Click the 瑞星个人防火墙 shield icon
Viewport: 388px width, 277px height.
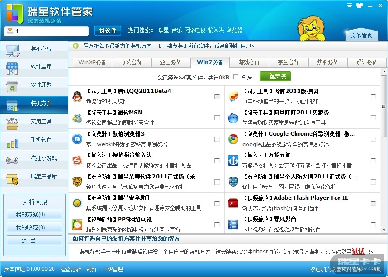(x=233, y=182)
